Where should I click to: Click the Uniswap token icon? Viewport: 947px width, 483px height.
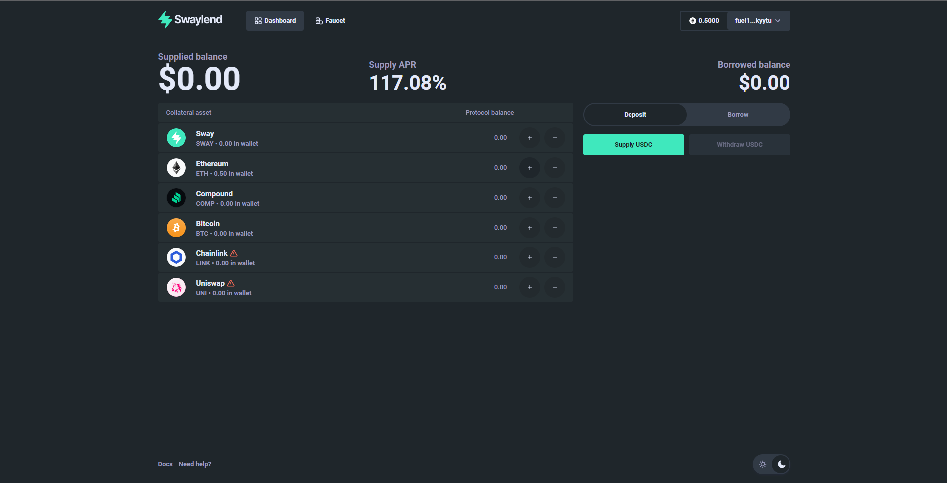pyautogui.click(x=176, y=287)
